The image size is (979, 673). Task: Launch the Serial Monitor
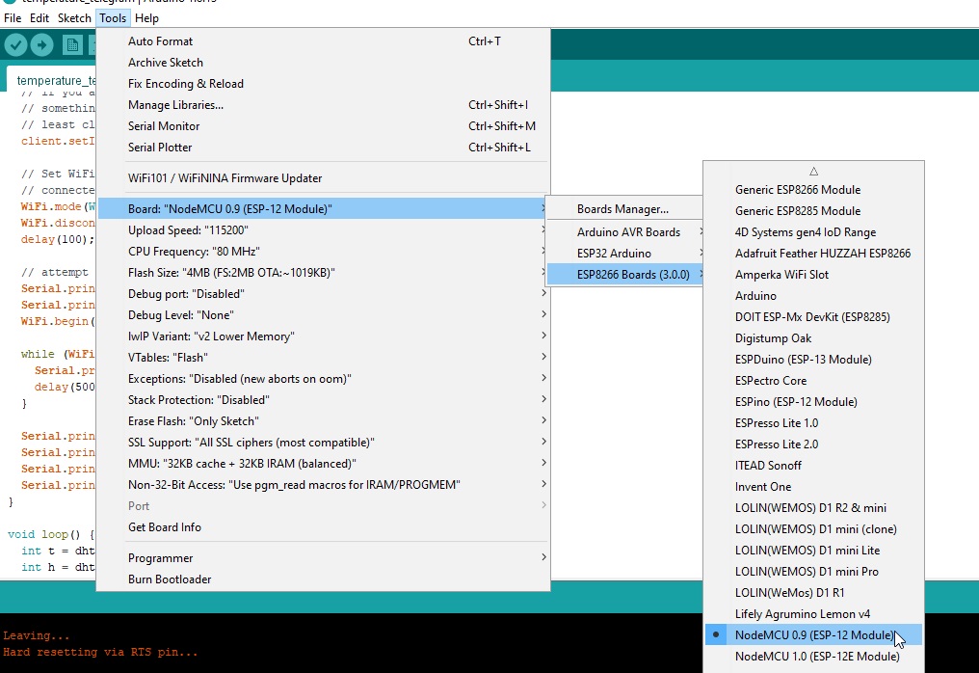[324, 126]
